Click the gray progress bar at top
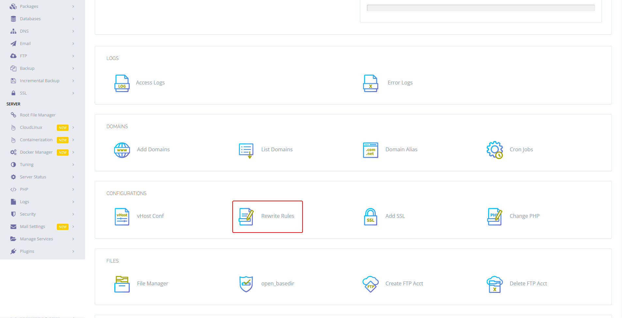The width and height of the screenshot is (622, 318). [481, 8]
